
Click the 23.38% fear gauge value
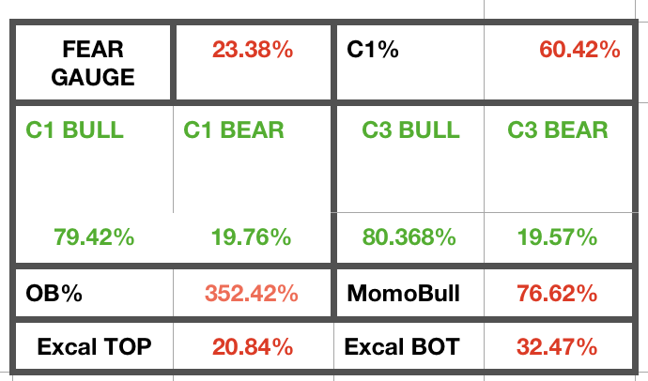point(253,50)
